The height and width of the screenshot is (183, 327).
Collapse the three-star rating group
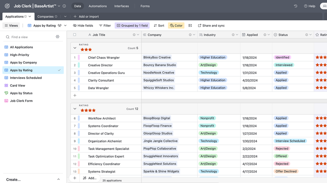[x=75, y=48]
